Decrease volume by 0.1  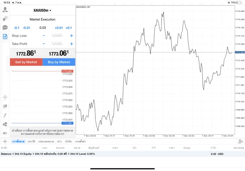16,28
